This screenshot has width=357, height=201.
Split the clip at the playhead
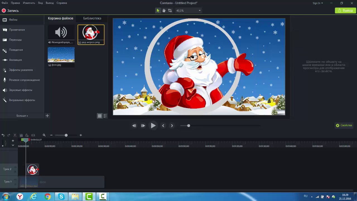33,135
